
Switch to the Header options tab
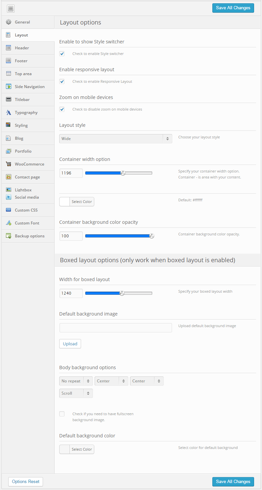click(x=22, y=48)
